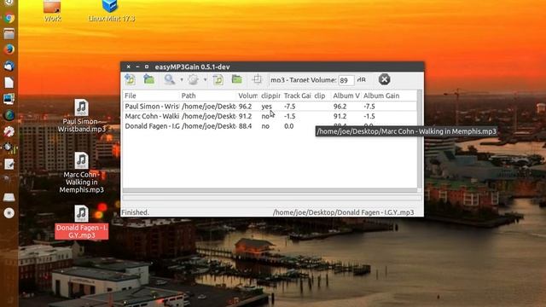The width and height of the screenshot is (546, 307).
Task: Click the Target Volume input showing 89
Action: click(x=346, y=80)
